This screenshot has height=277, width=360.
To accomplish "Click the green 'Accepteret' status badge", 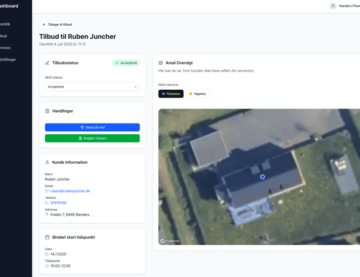I will click(x=126, y=63).
